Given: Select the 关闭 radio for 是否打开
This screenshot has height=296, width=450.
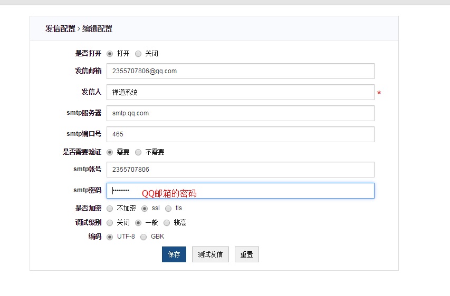Looking at the screenshot, I should coord(138,54).
